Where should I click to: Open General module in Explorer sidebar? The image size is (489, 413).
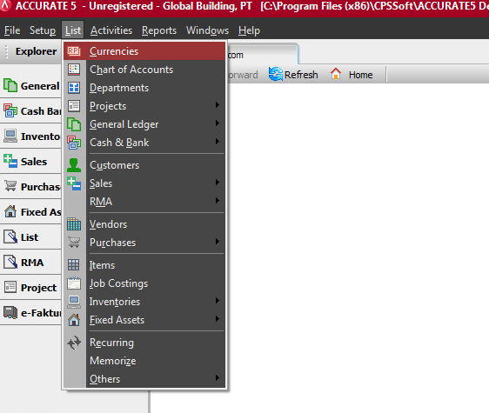[x=30, y=86]
